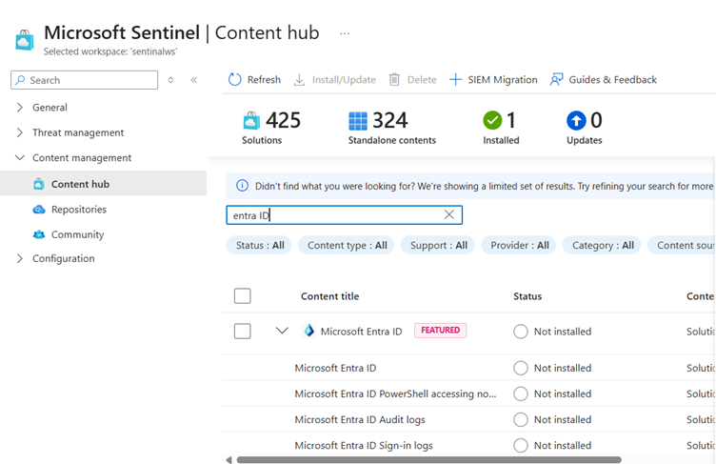Collapse the sidebar with double-chevron icon
This screenshot has height=464, width=716.
pos(193,80)
